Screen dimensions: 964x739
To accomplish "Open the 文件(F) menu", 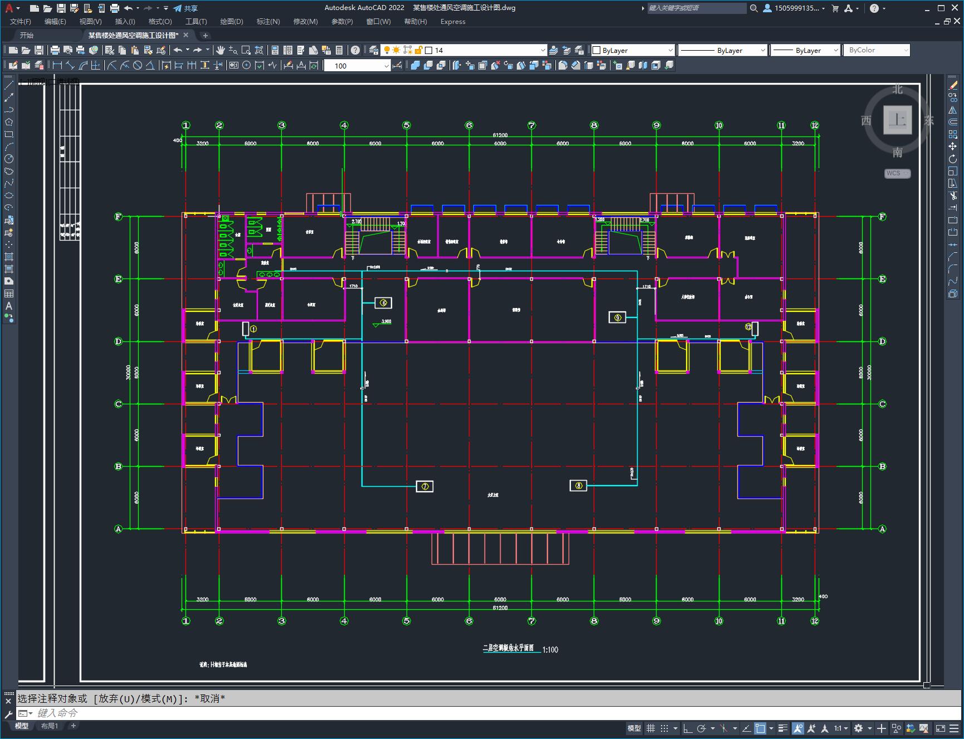I will point(21,22).
